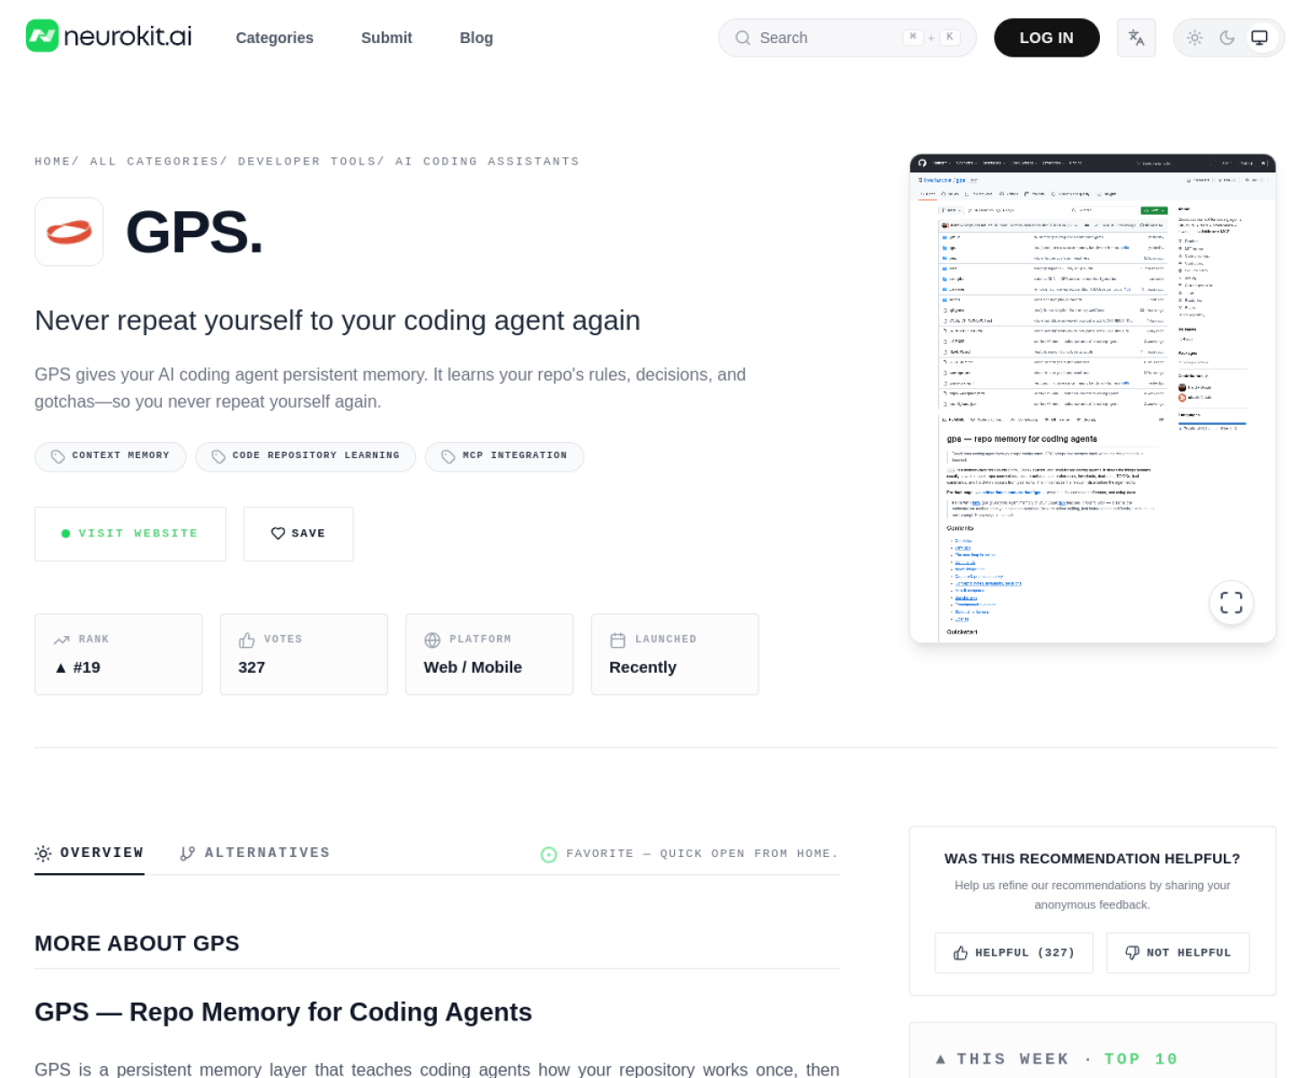Click the MORE ABOUT GPS heading
This screenshot has height=1078, width=1294.
click(137, 943)
